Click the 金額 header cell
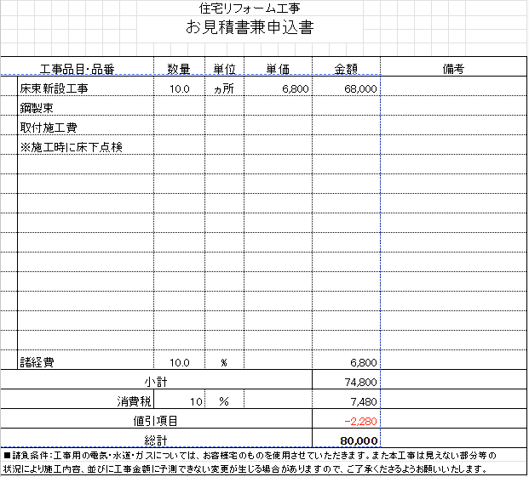 click(x=346, y=69)
